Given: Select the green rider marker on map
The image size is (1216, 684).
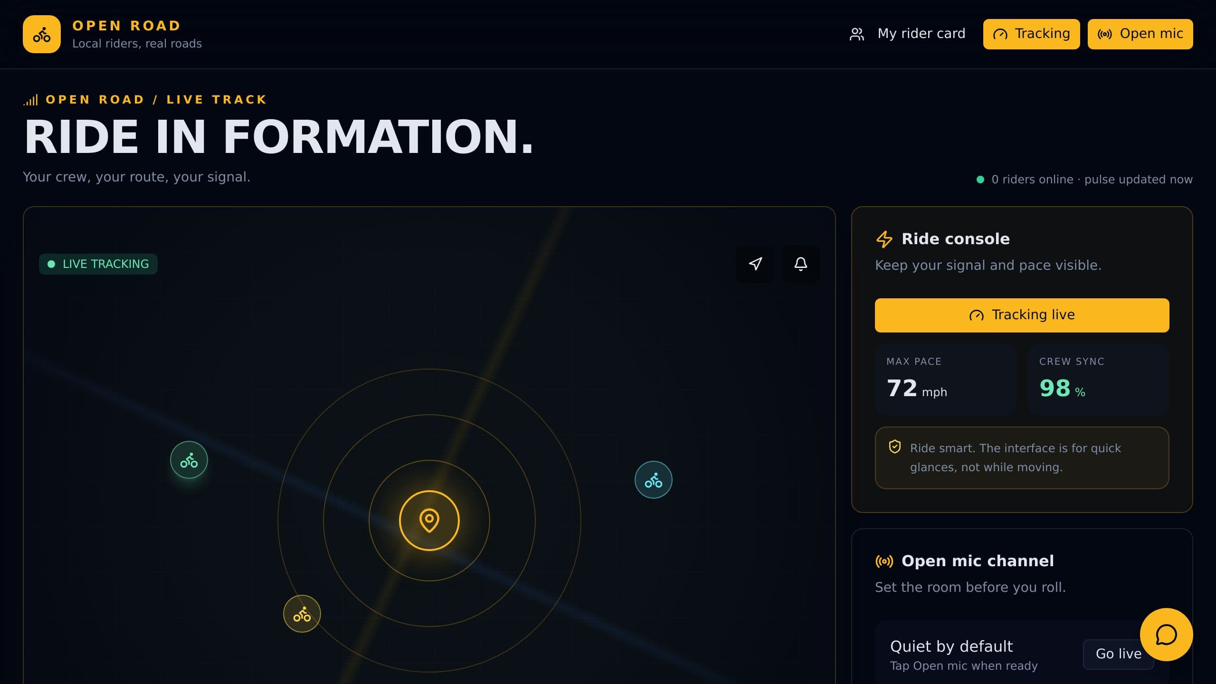Looking at the screenshot, I should [x=189, y=460].
